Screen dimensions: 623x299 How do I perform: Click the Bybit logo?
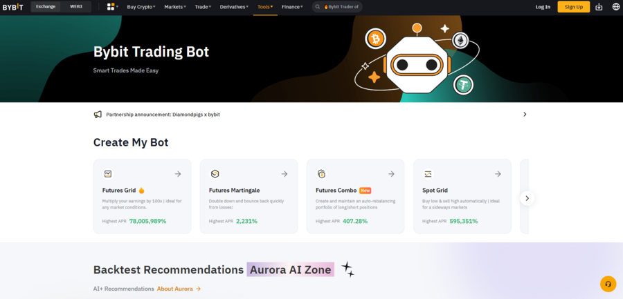click(x=12, y=7)
